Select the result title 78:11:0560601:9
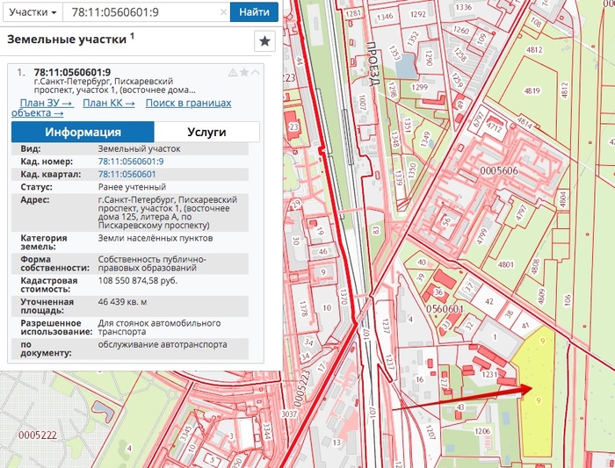 [x=72, y=72]
